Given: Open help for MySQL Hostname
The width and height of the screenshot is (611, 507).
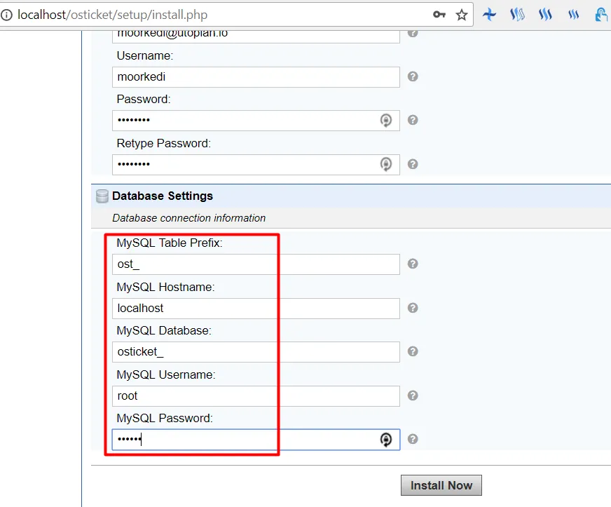Looking at the screenshot, I should coord(413,308).
